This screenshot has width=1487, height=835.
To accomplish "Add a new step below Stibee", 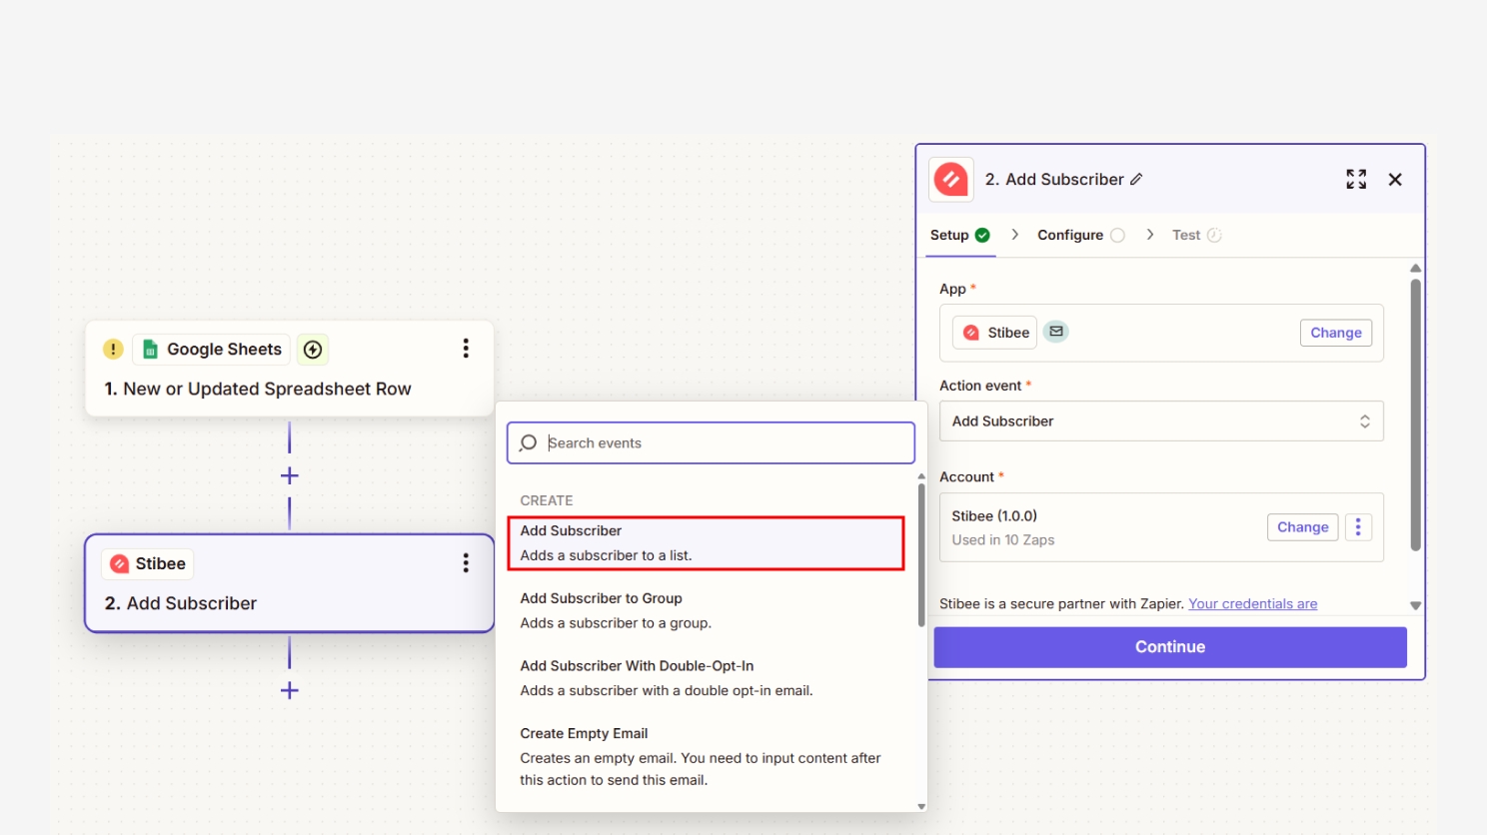I will coord(290,690).
